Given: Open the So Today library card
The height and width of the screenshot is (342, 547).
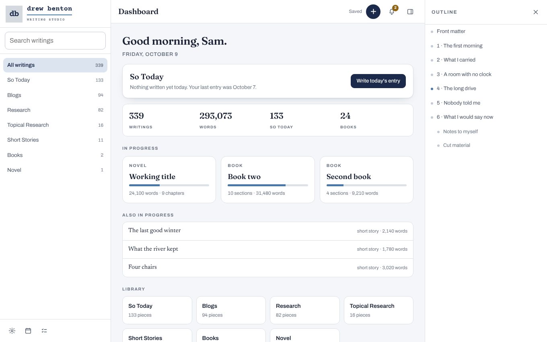Looking at the screenshot, I should [x=157, y=310].
